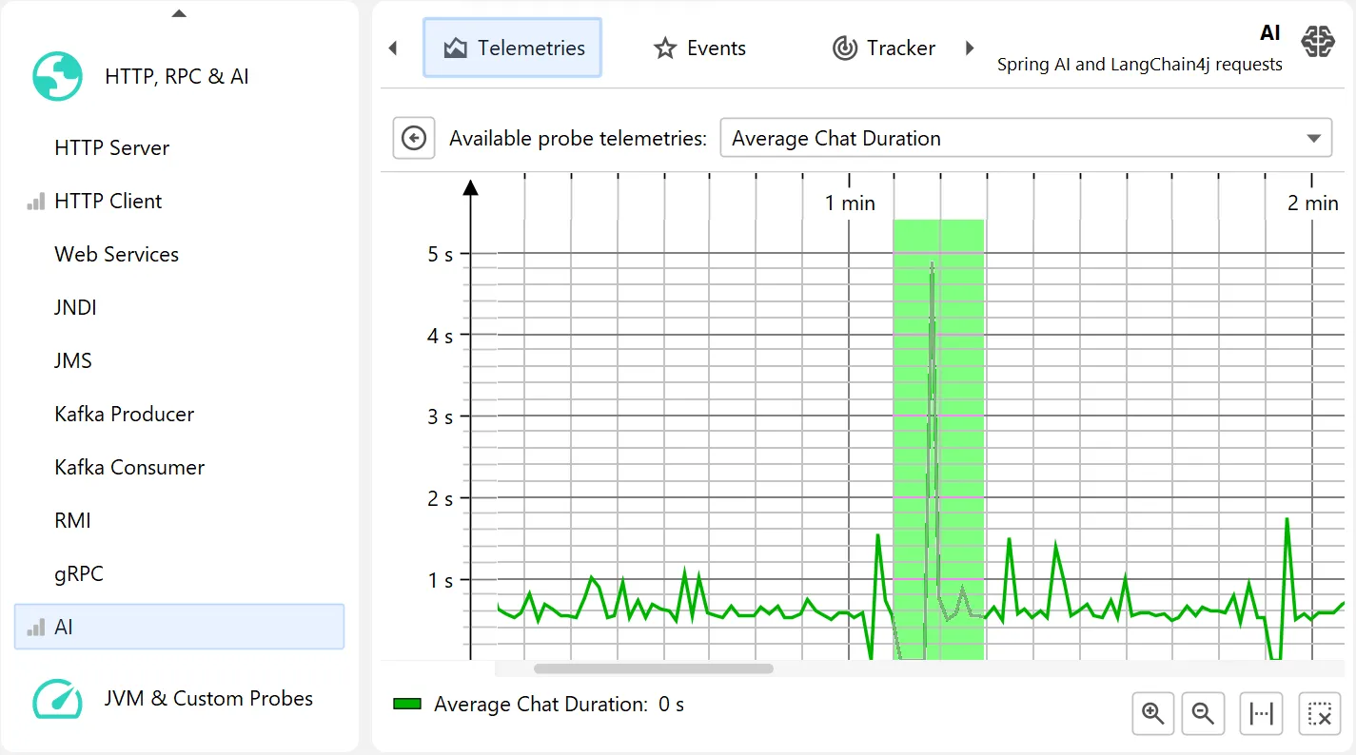Click the circular back arrow button

click(x=414, y=138)
